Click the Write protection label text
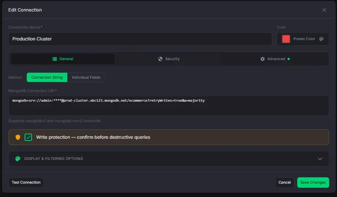The width and height of the screenshot is (337, 197). [93, 137]
